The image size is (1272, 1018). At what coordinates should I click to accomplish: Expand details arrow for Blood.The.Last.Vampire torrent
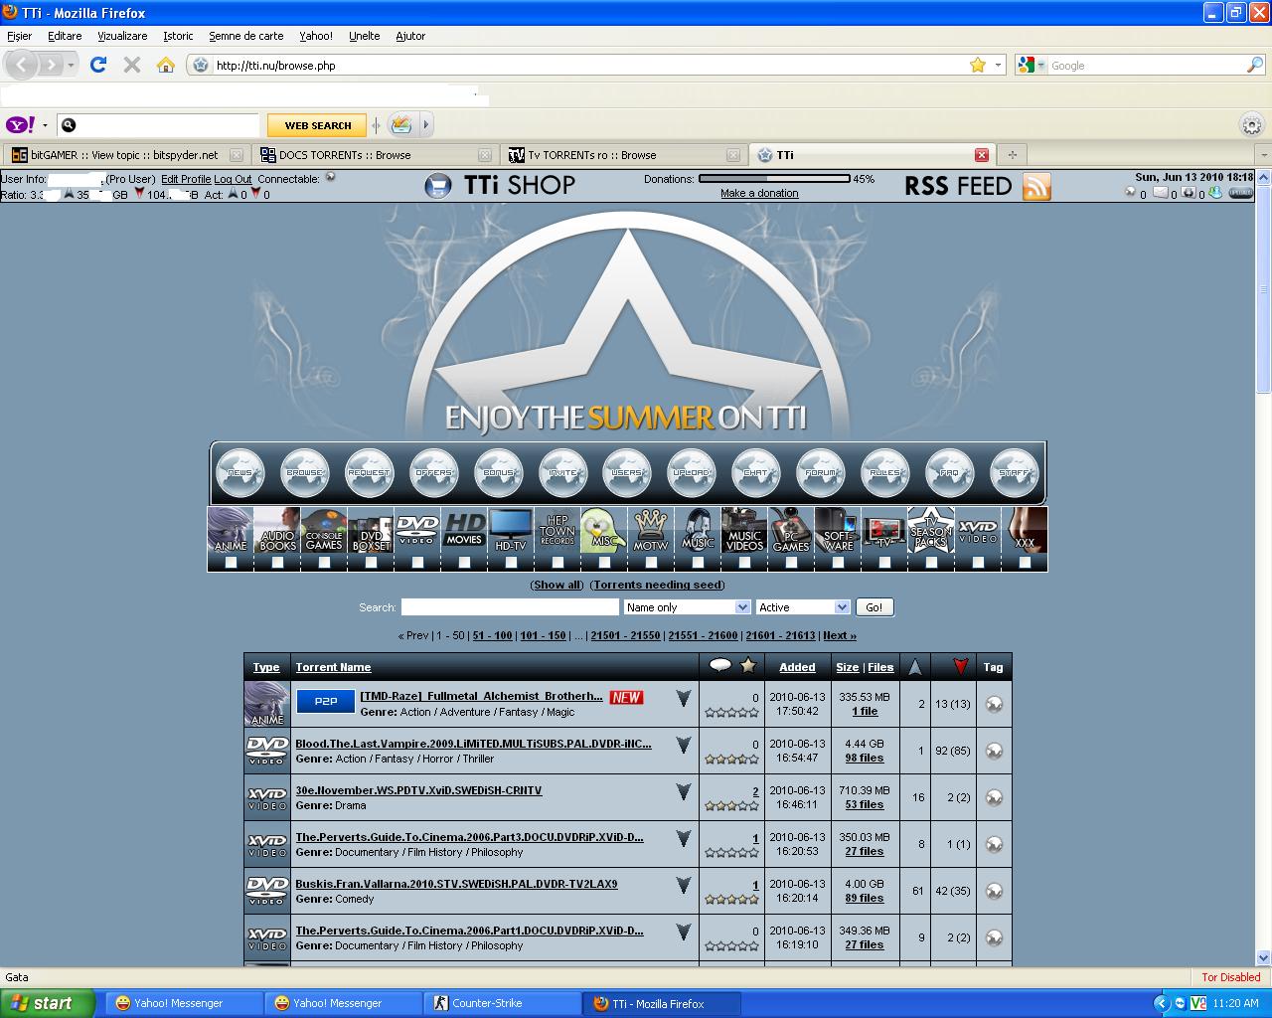(684, 746)
